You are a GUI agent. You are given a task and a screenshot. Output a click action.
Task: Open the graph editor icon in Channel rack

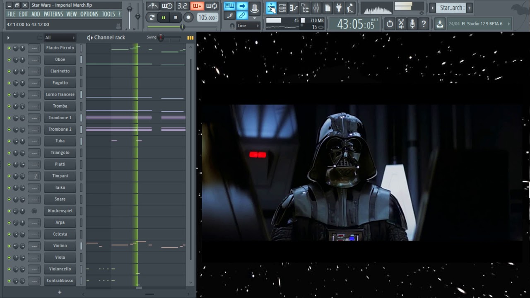[190, 38]
